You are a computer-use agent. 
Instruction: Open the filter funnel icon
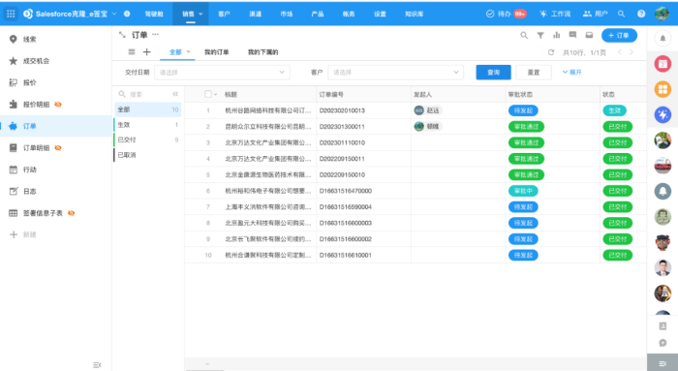click(540, 36)
